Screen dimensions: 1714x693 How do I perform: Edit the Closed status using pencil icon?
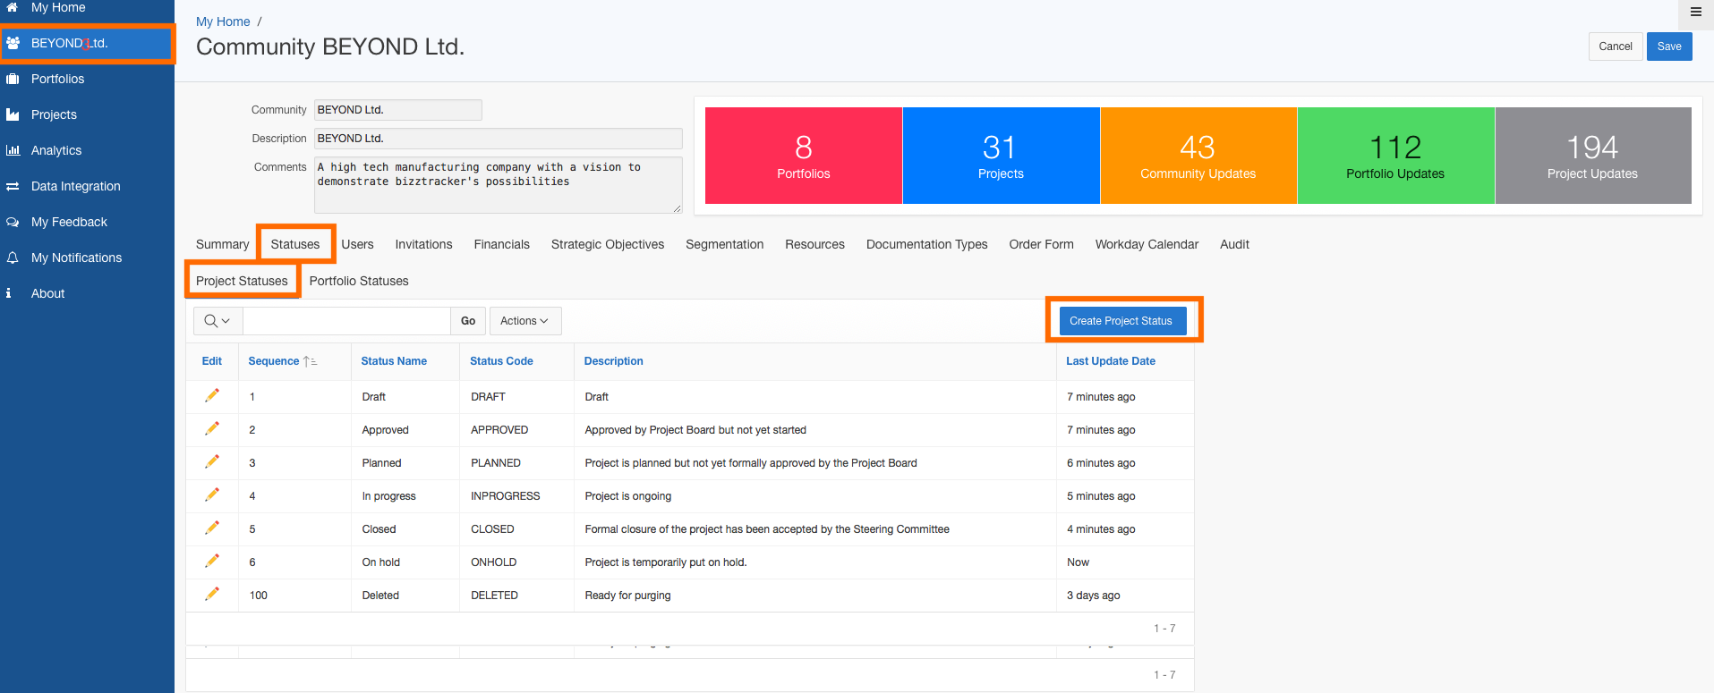pyautogui.click(x=212, y=528)
